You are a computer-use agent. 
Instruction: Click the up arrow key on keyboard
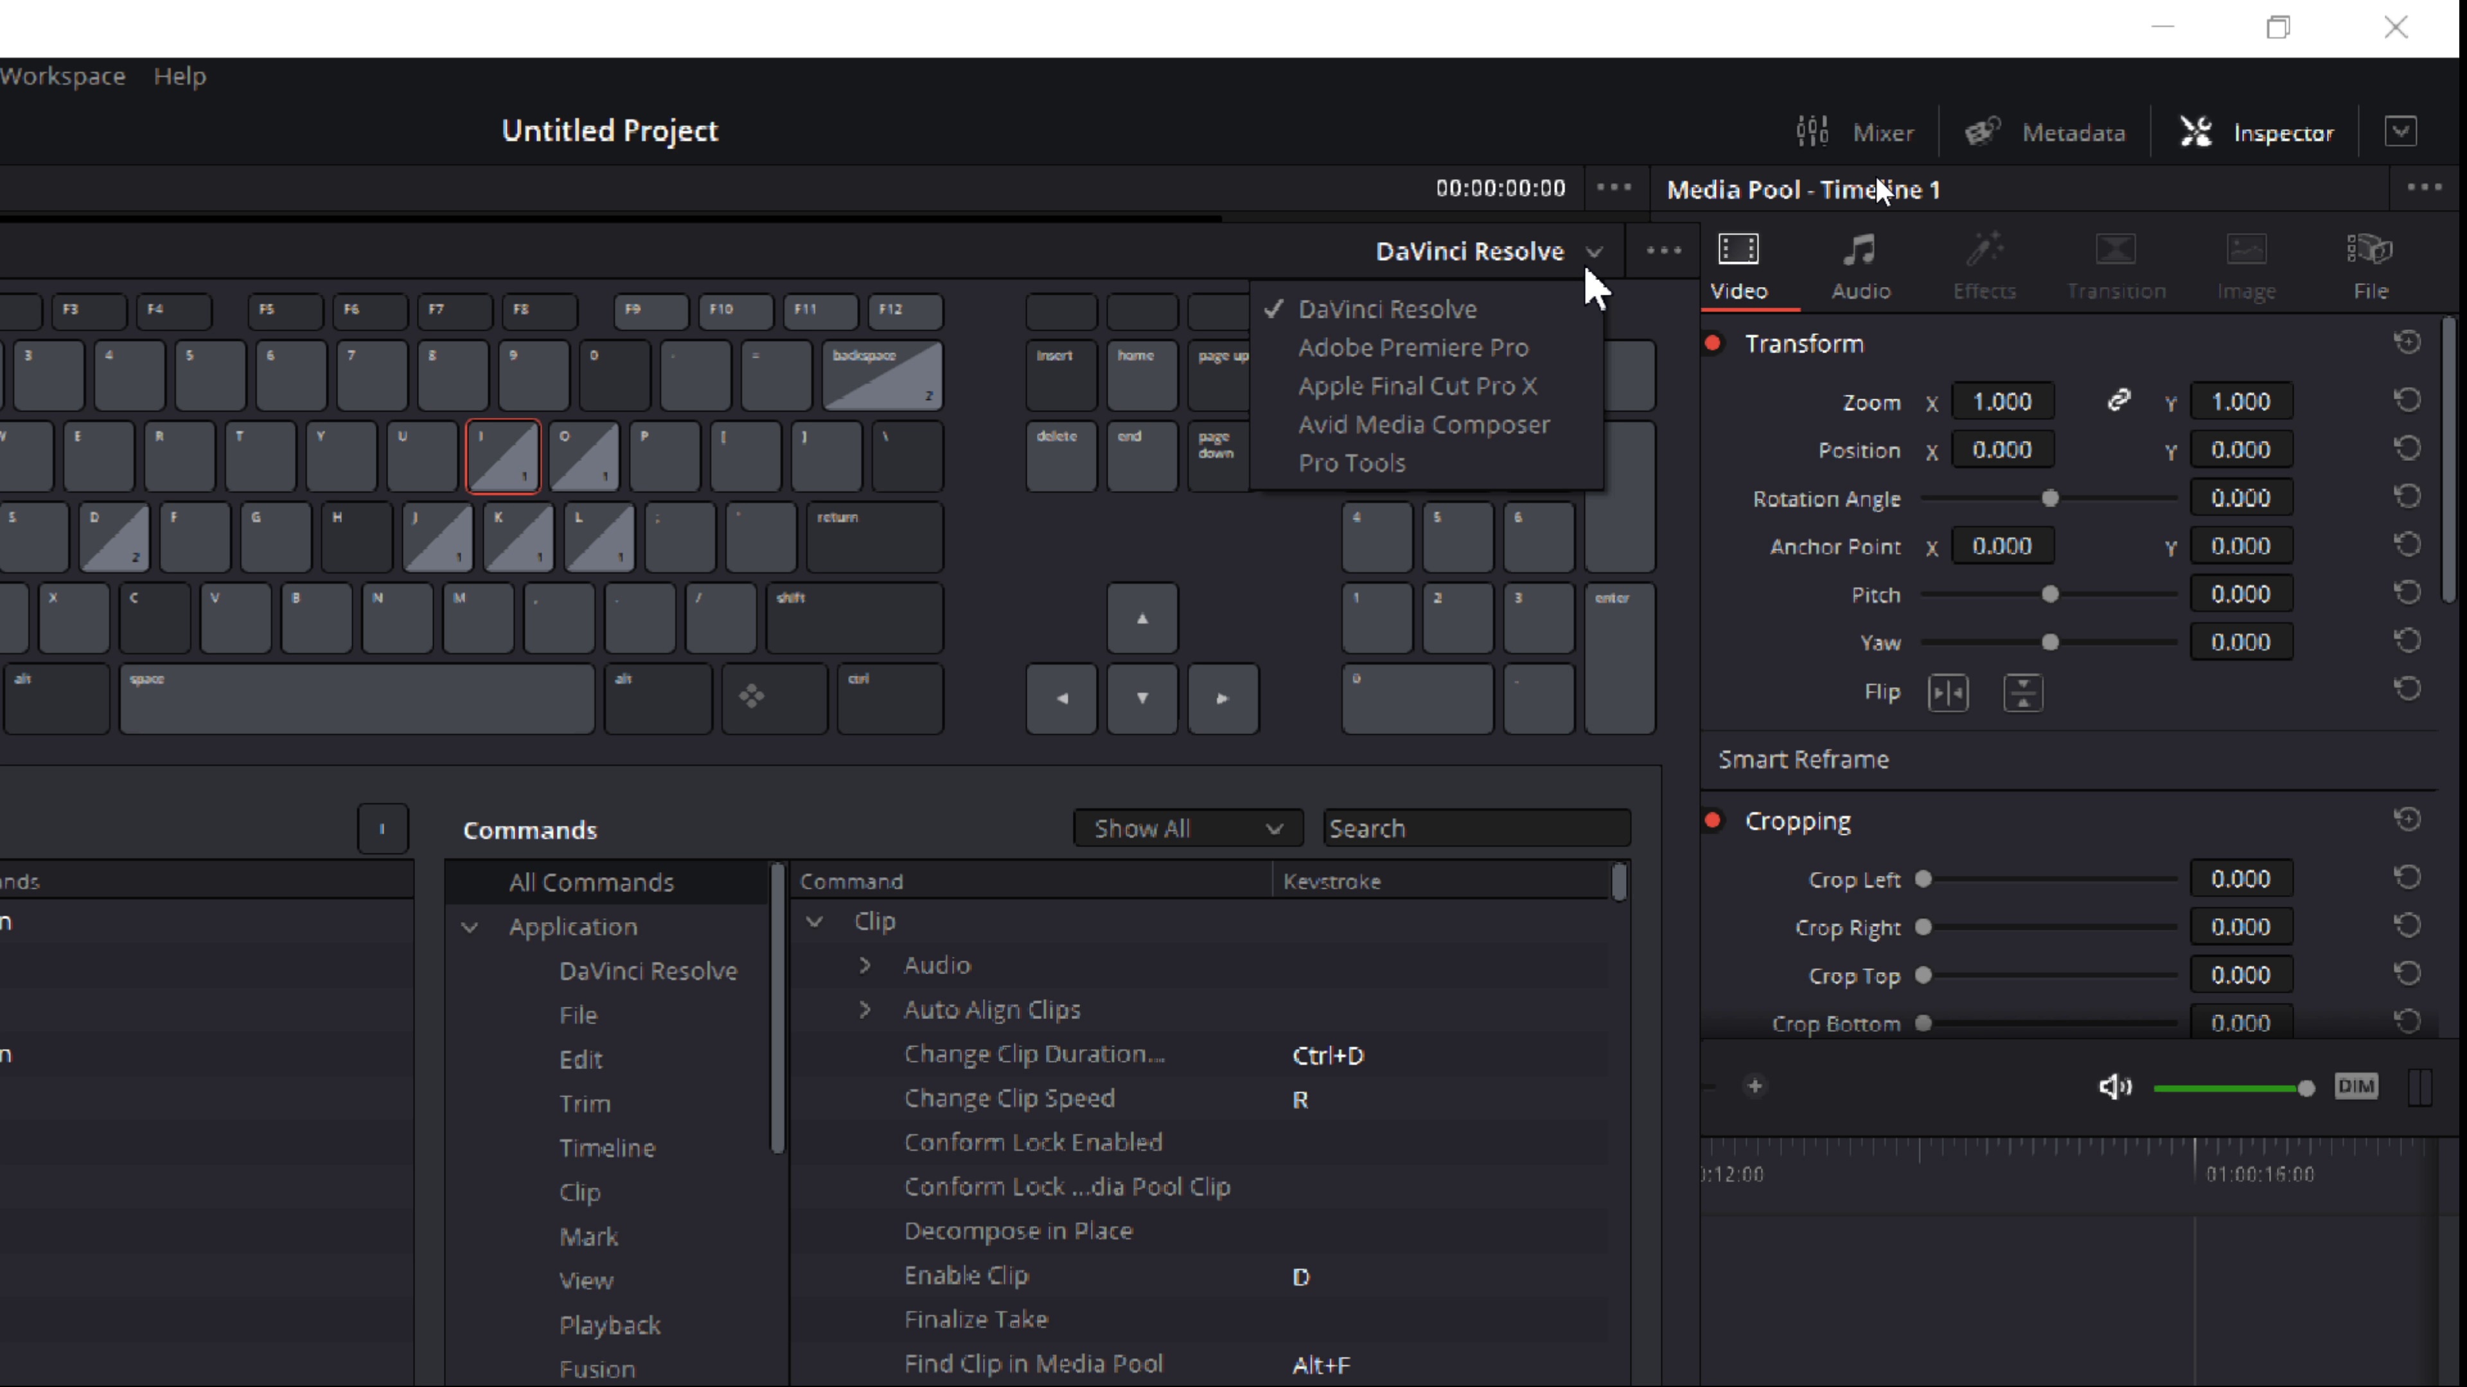[1142, 618]
